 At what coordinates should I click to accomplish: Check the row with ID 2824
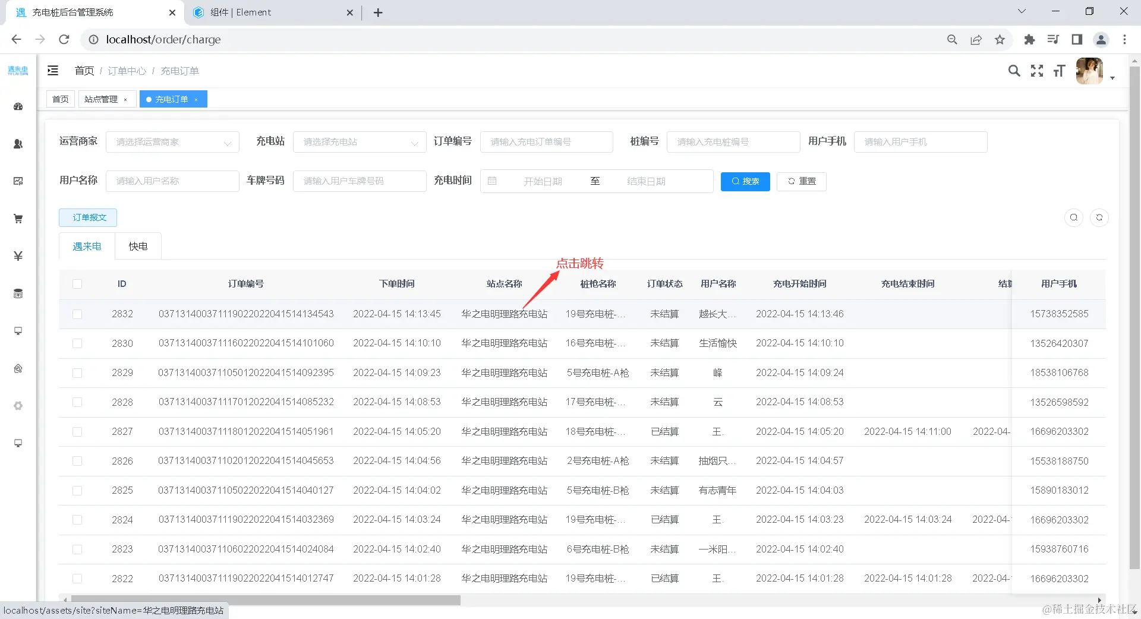pos(77,520)
